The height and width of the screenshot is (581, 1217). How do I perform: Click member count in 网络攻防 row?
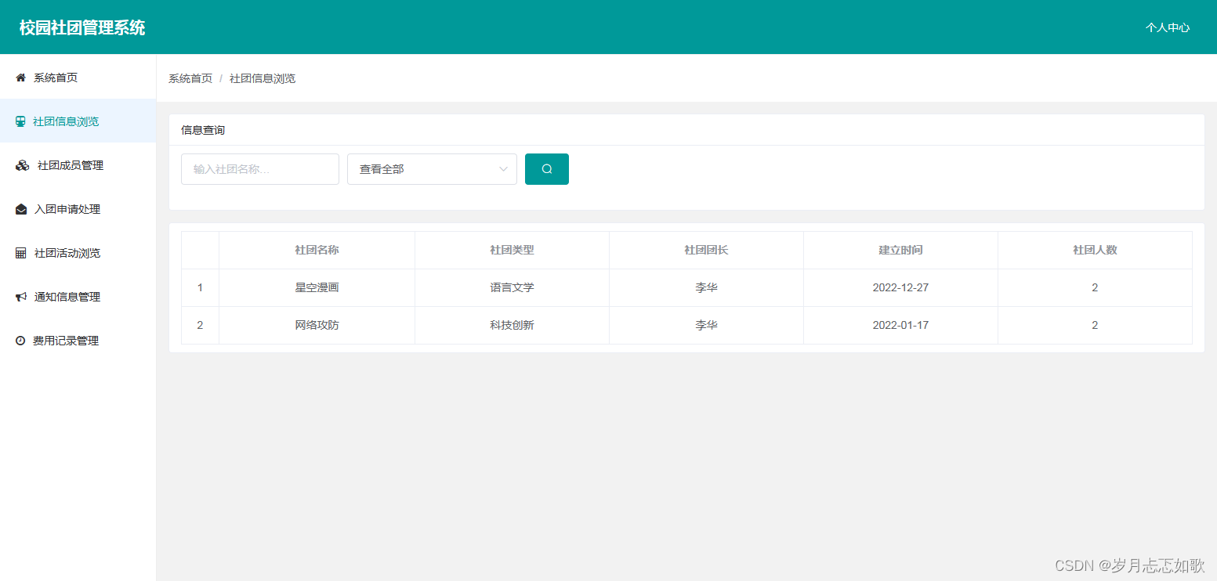tap(1095, 325)
